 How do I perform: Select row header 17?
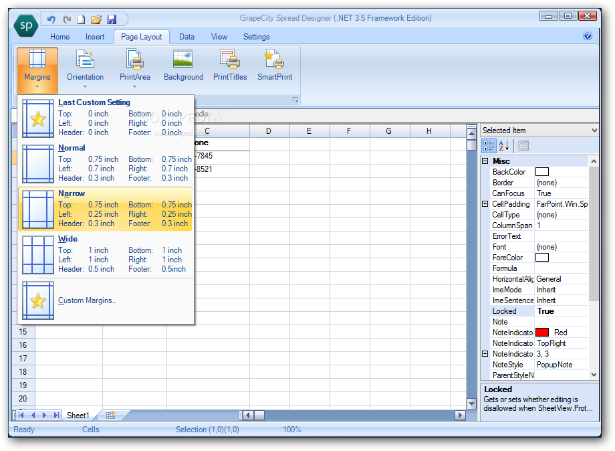click(x=23, y=359)
